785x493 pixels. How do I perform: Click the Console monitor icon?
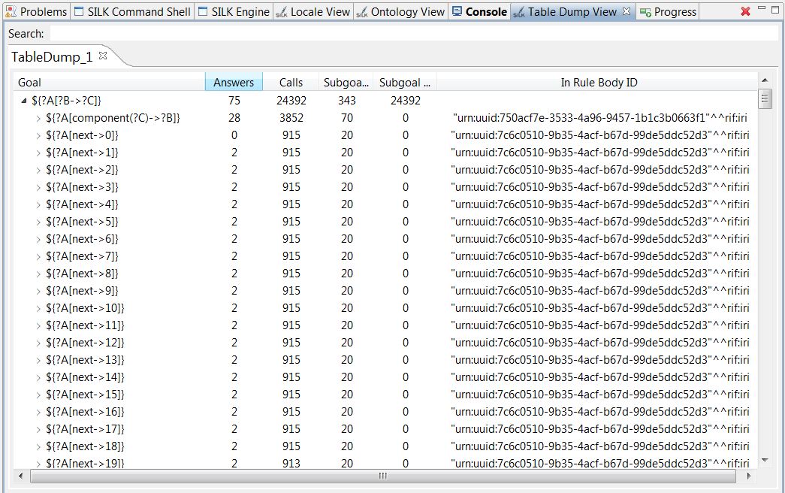[x=457, y=12]
